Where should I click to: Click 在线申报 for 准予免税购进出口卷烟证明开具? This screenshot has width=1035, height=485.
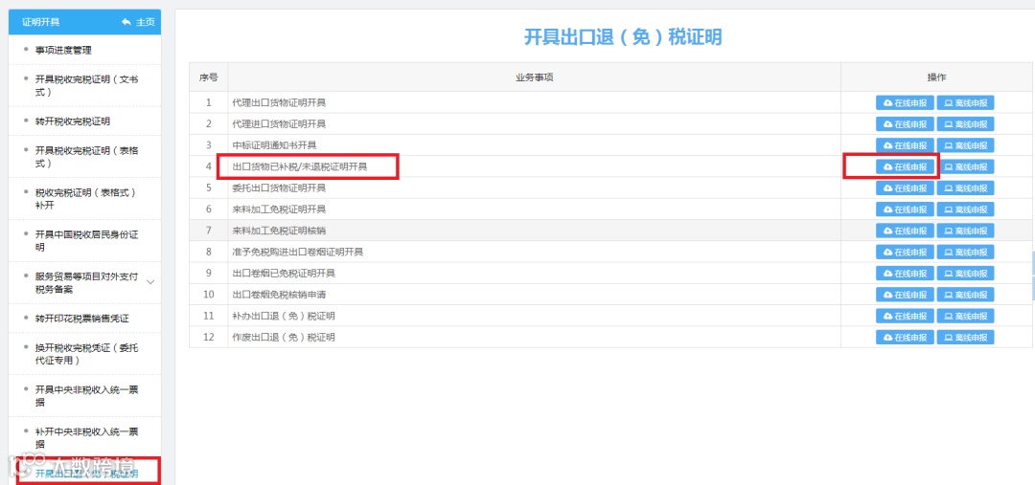click(x=905, y=252)
